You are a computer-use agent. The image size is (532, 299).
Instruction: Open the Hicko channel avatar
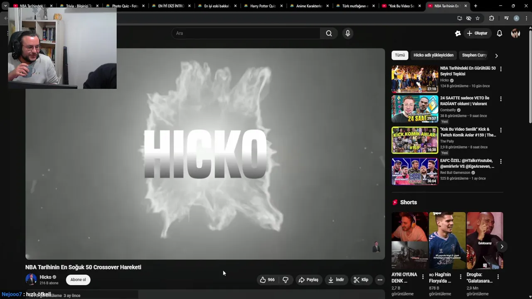coord(31,279)
